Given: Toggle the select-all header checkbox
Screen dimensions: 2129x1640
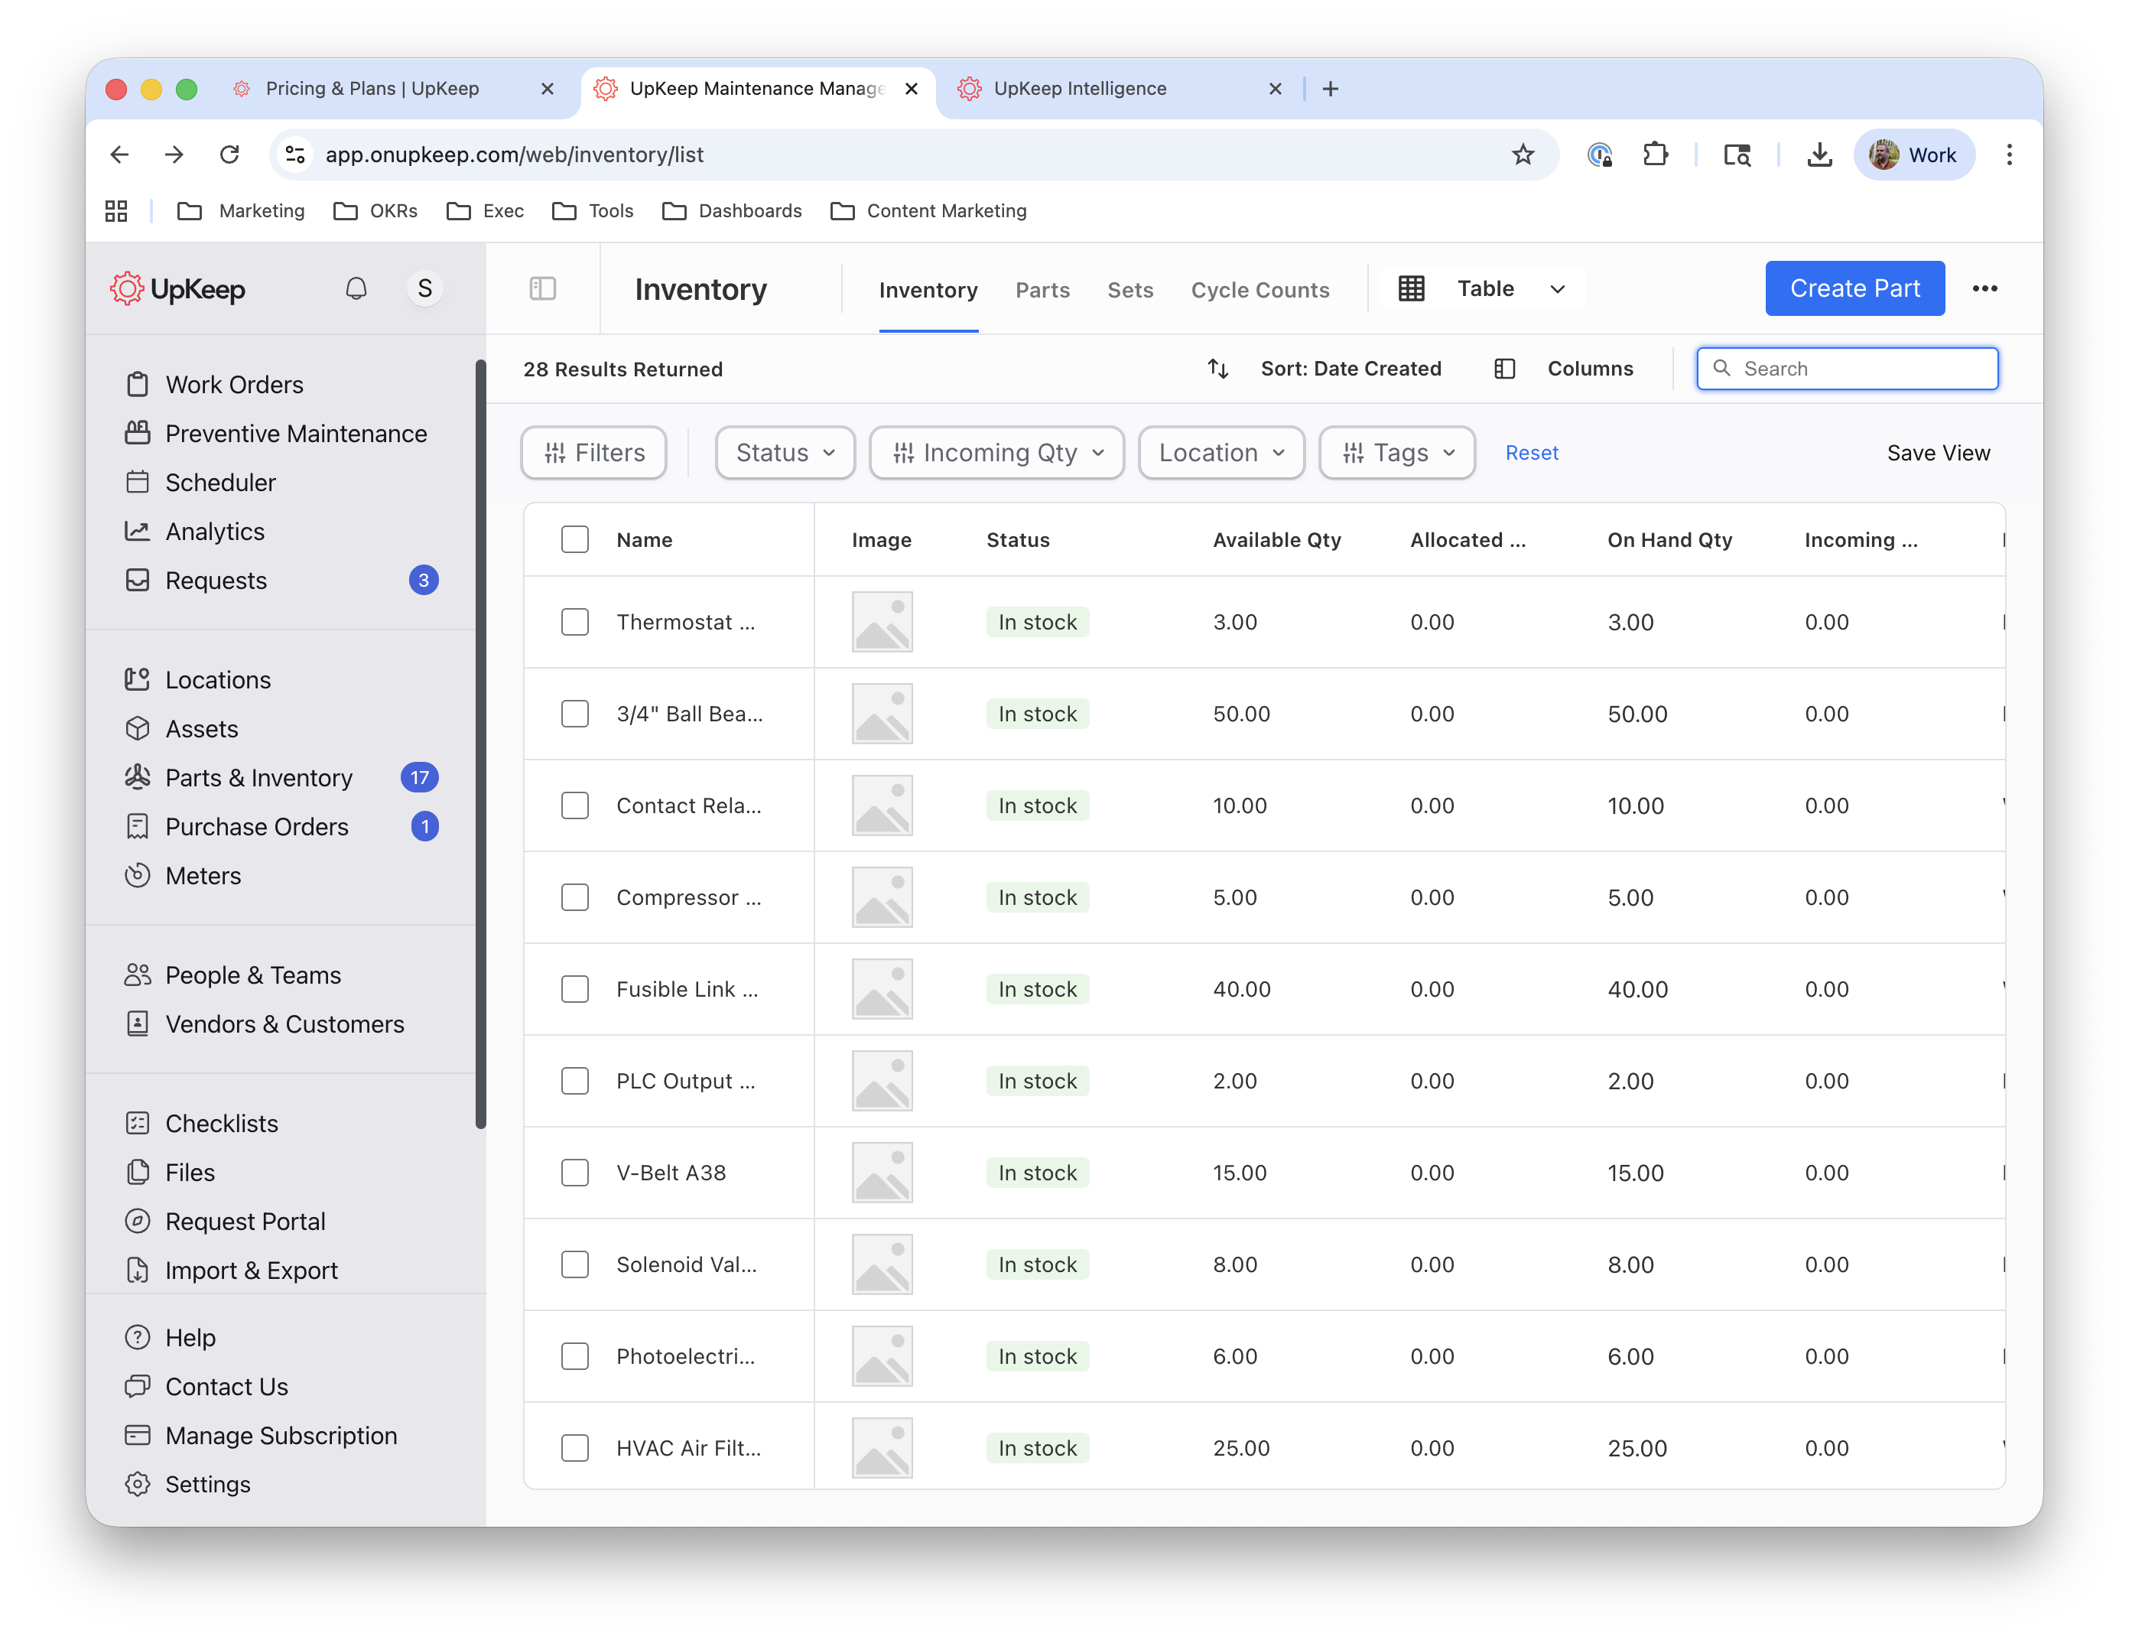Looking at the screenshot, I should pyautogui.click(x=575, y=539).
